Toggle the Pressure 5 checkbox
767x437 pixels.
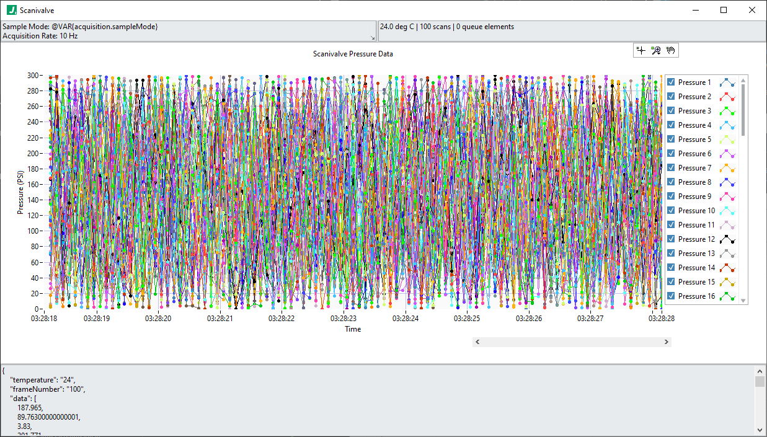point(671,139)
